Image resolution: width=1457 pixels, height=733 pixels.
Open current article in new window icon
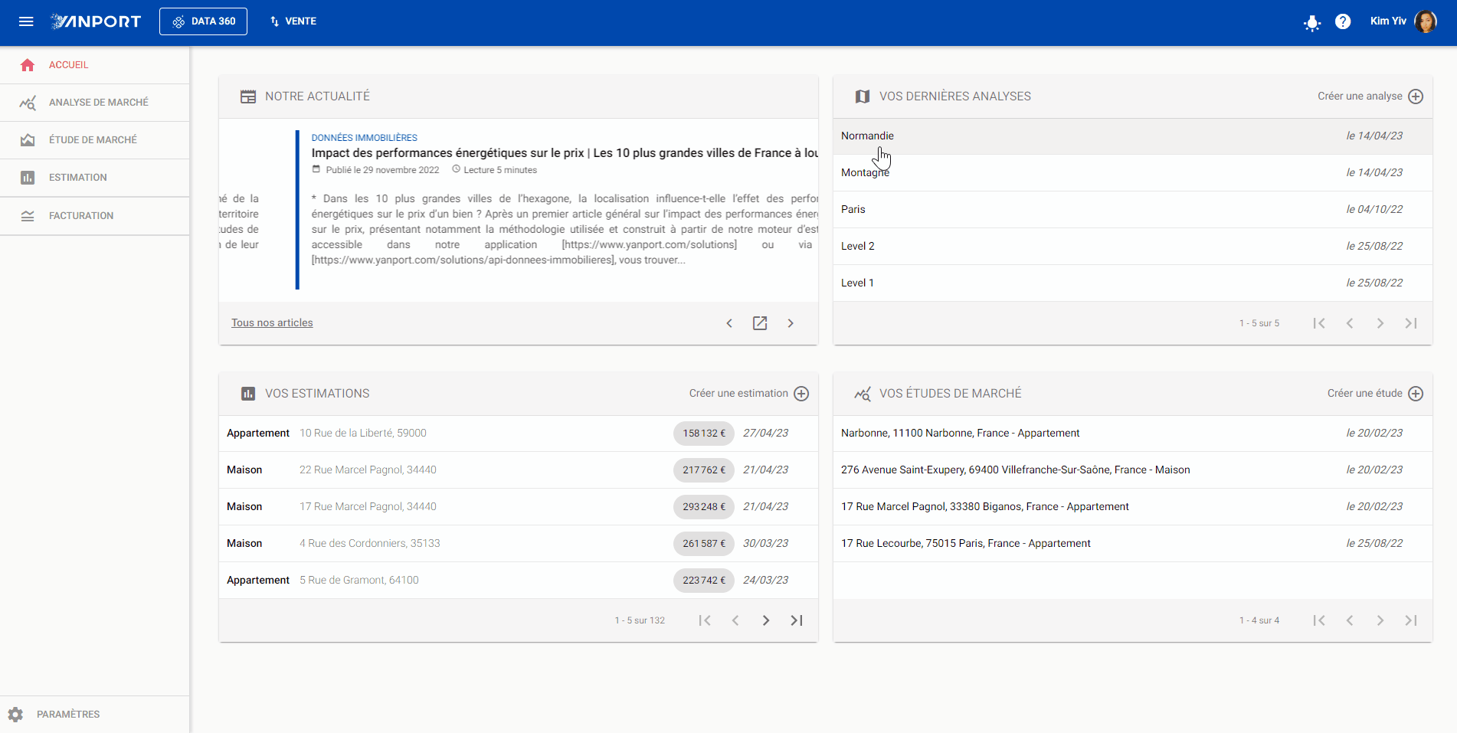coord(760,323)
